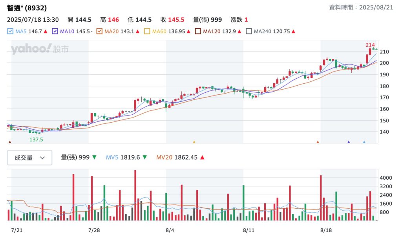Image resolution: width=402 pixels, height=237 pixels.
Task: Click the 8/18 date on the time axis
Action: 326,230
